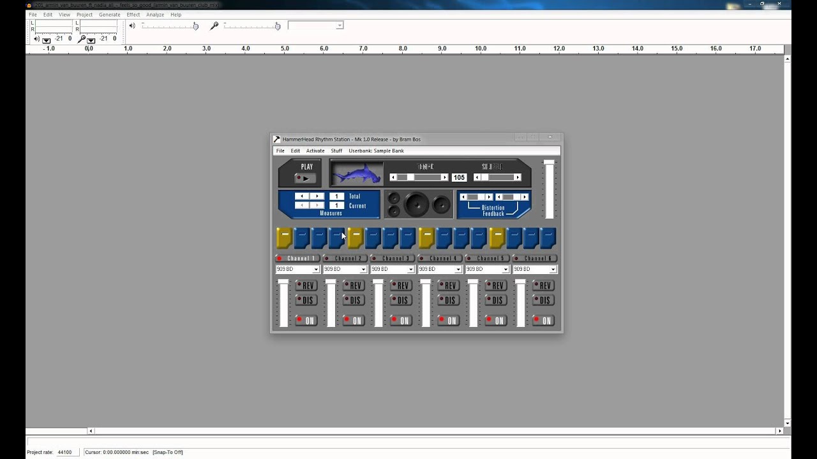Screen dimensions: 817x459
Task: Toggle DIS on Channel 5 strip
Action: click(x=496, y=300)
